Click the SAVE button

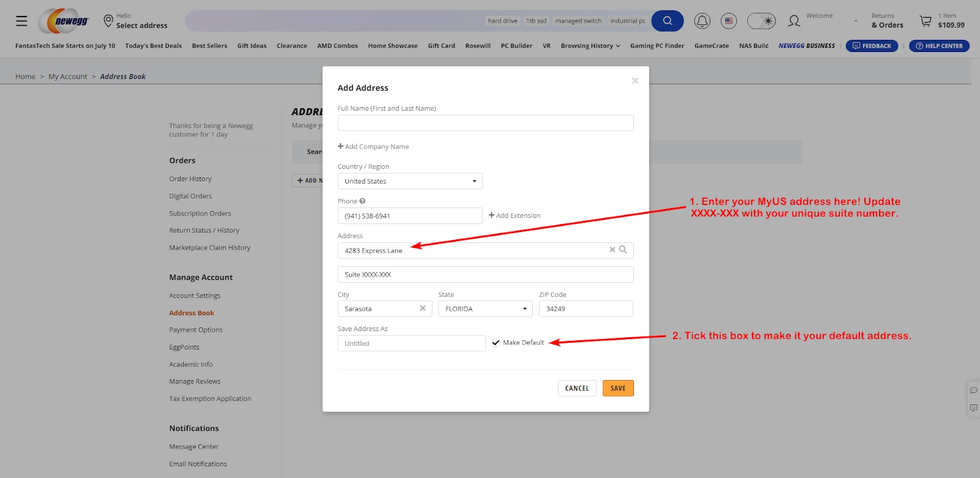coord(618,389)
